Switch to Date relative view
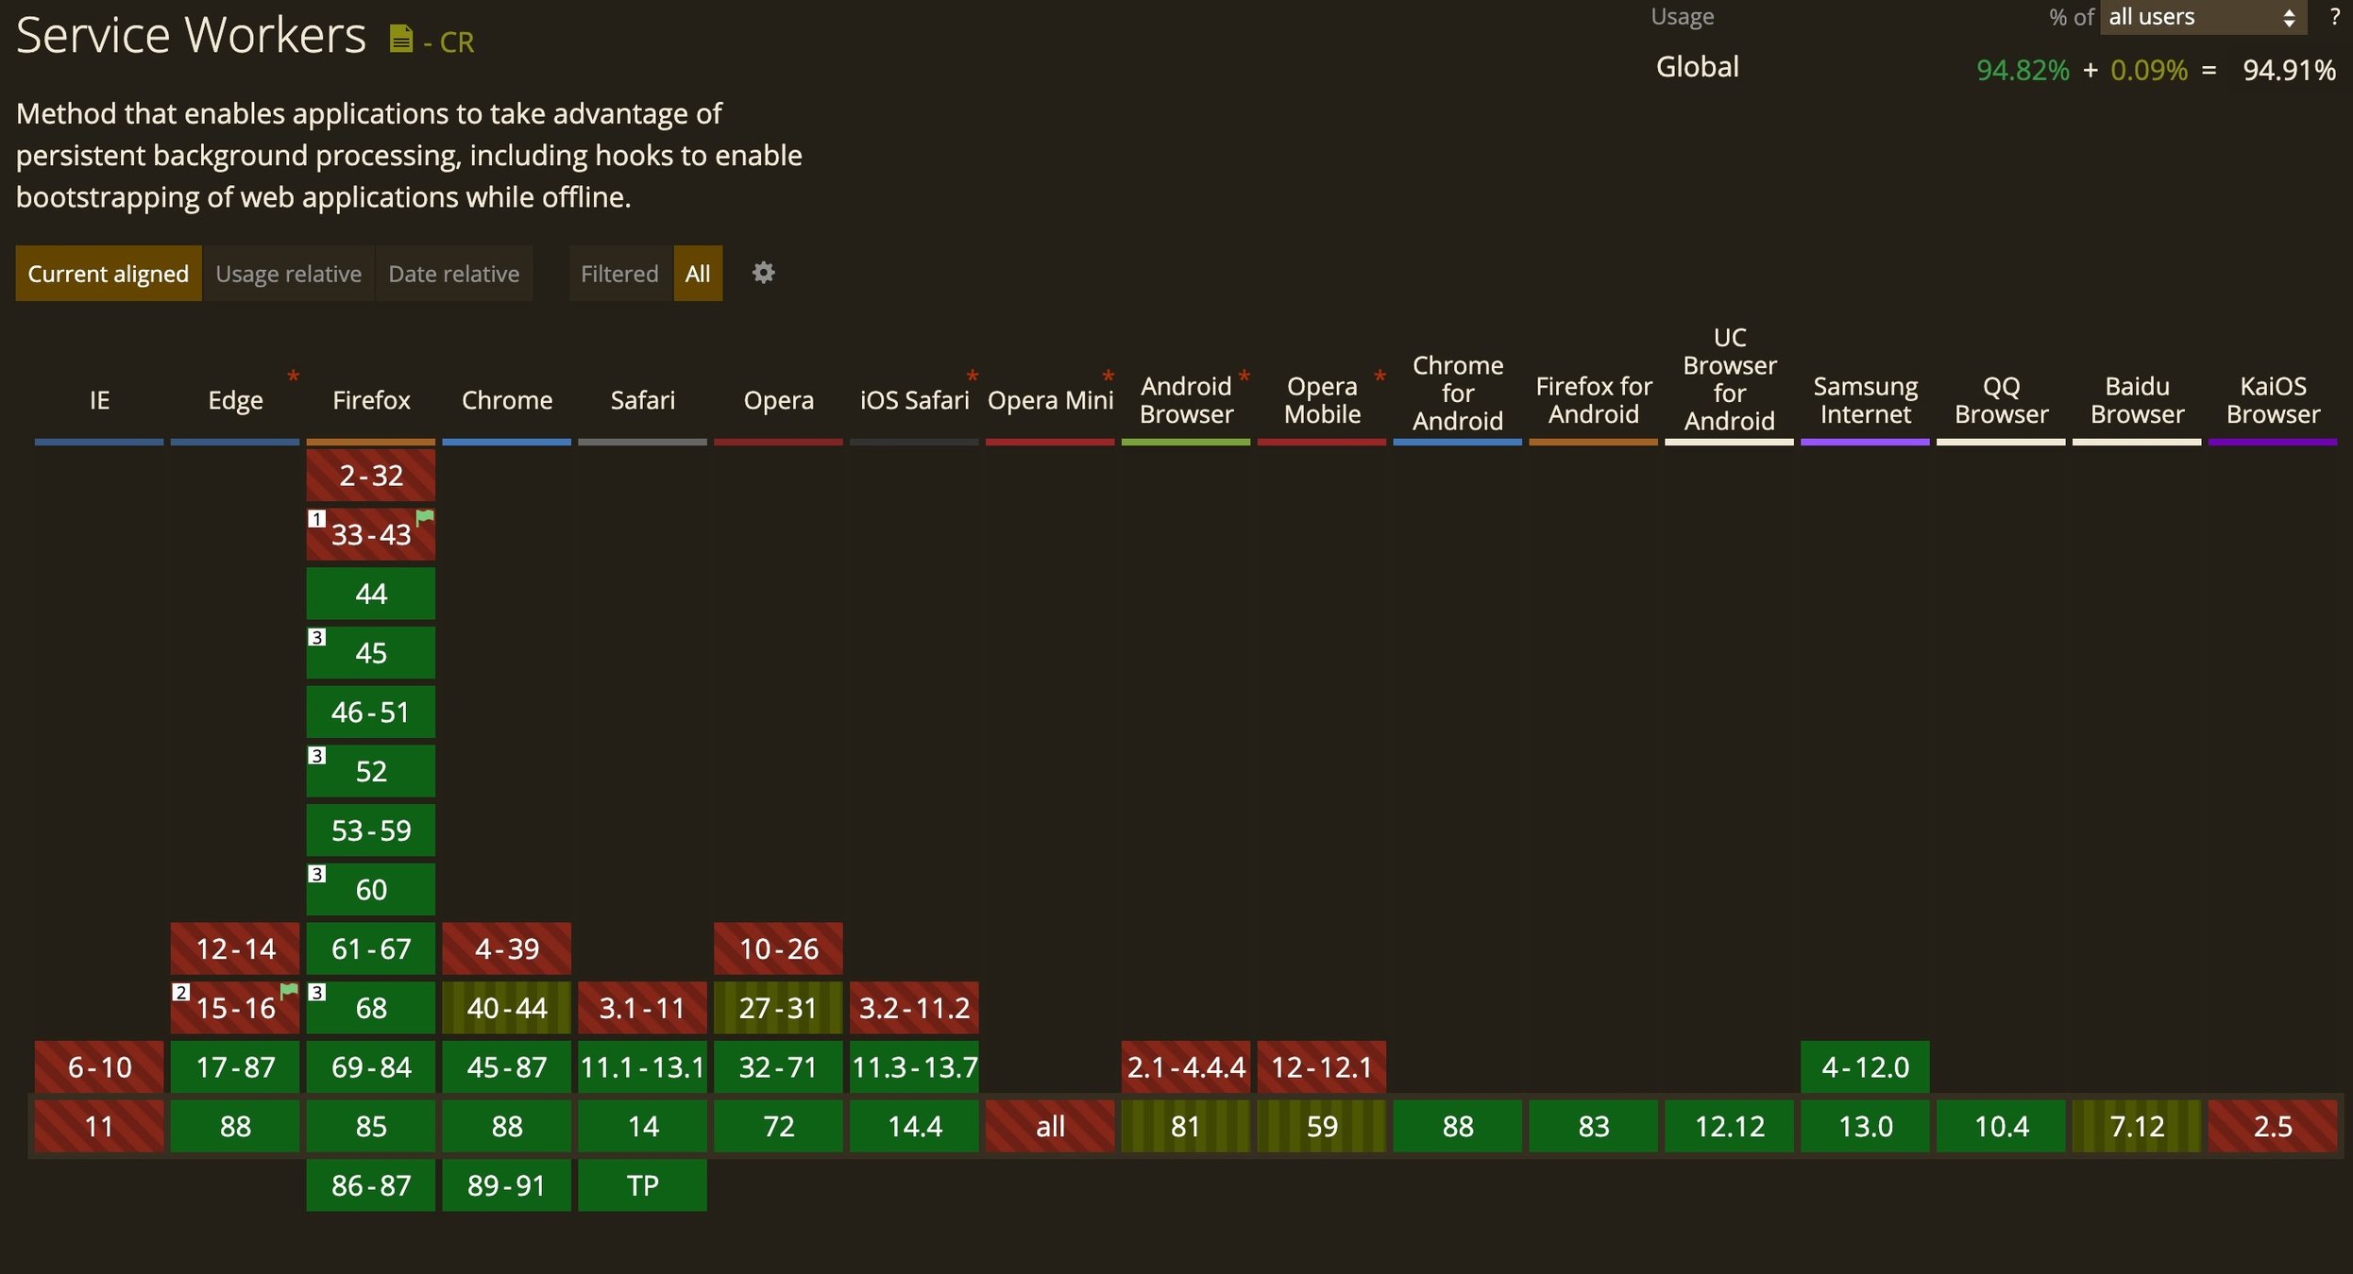Screen dimensions: 2353x1274 tap(453, 274)
